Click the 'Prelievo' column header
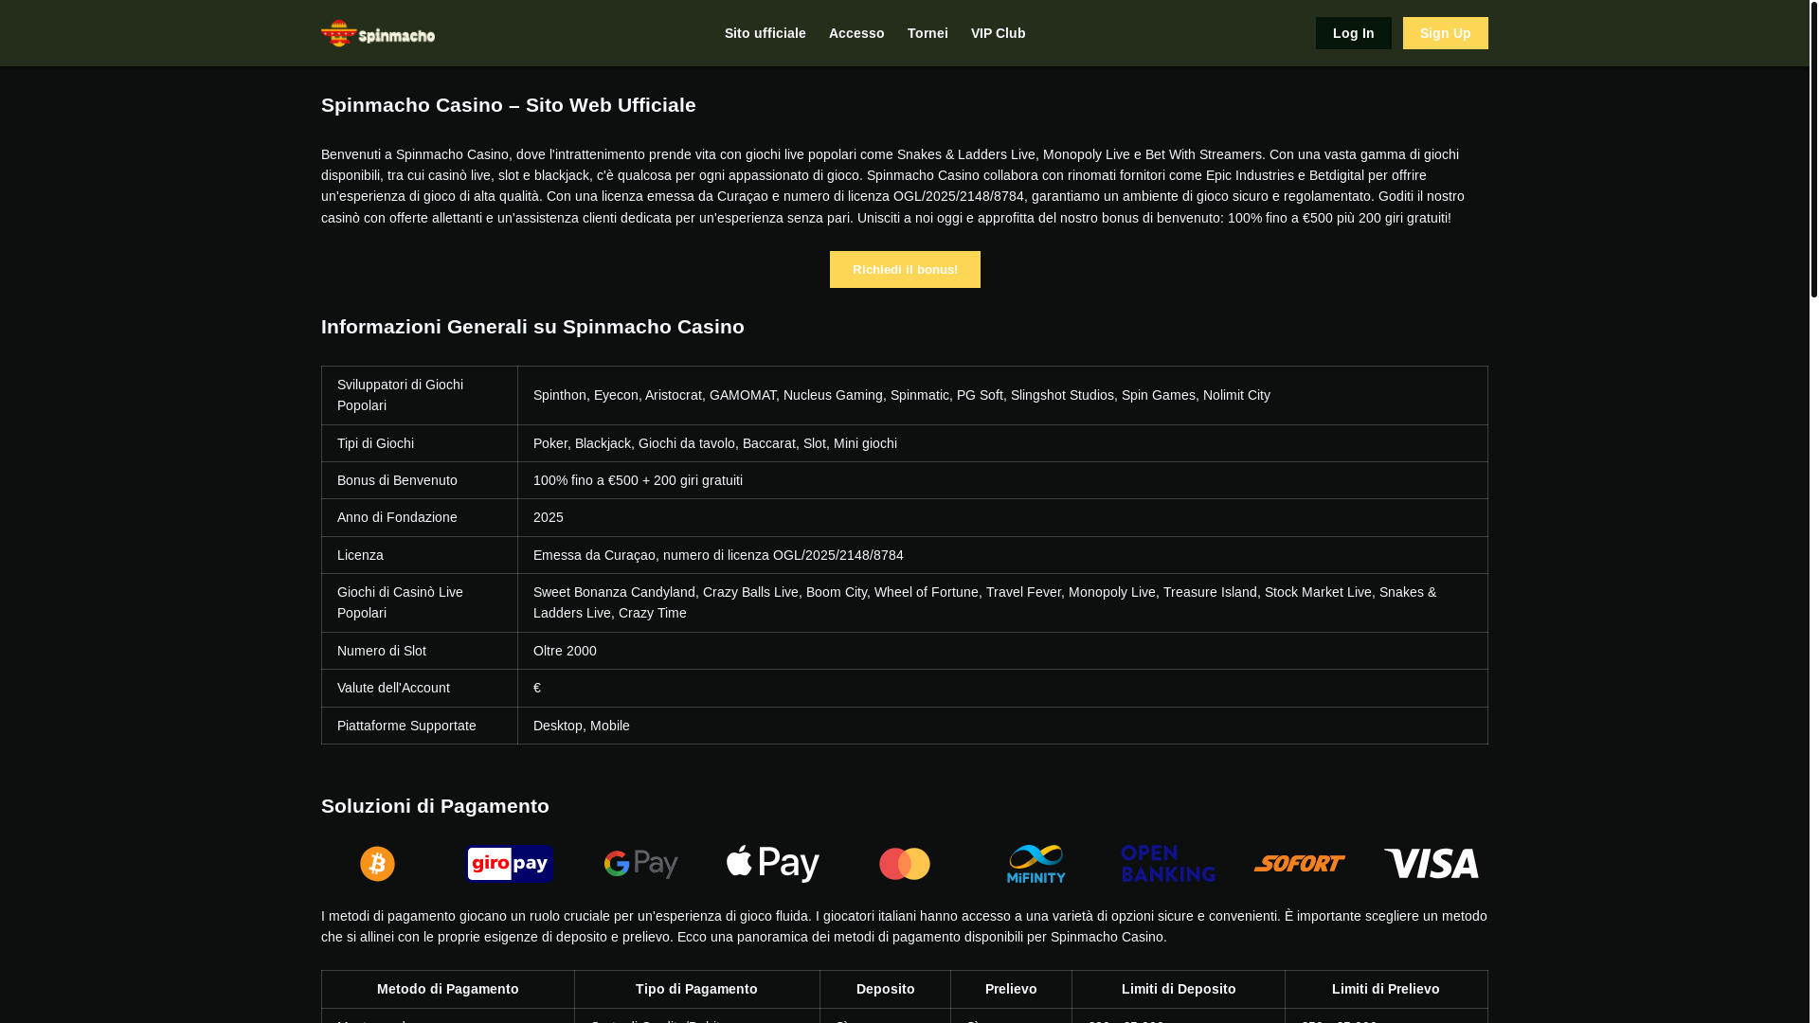This screenshot has height=1023, width=1819. pos(1011,989)
